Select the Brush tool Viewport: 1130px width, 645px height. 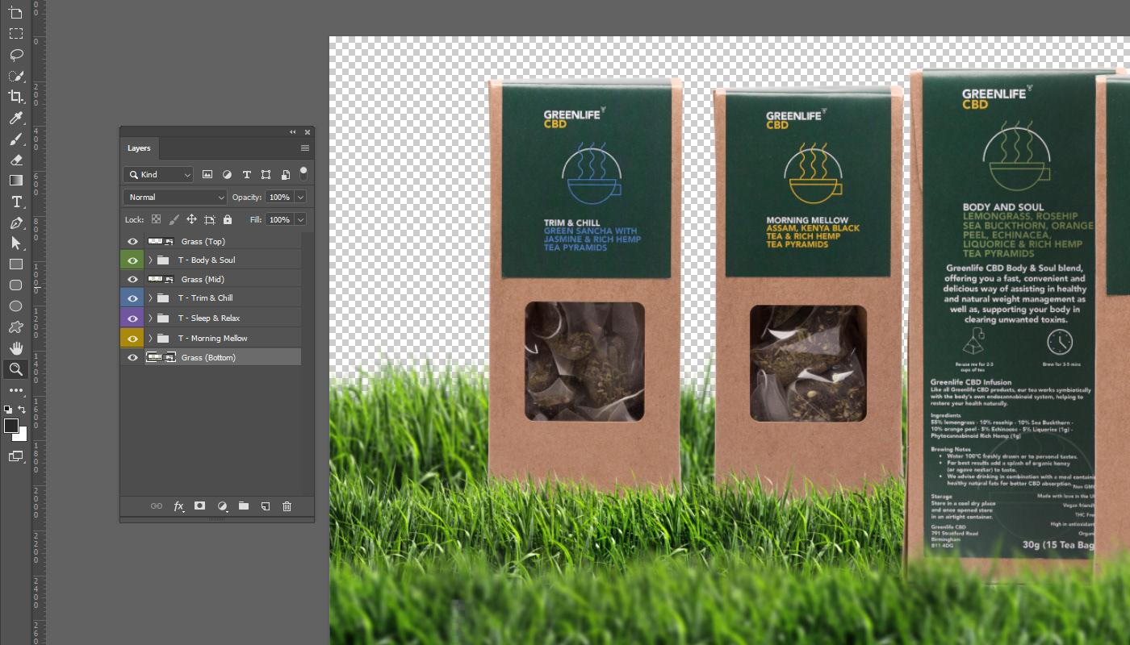tap(15, 139)
